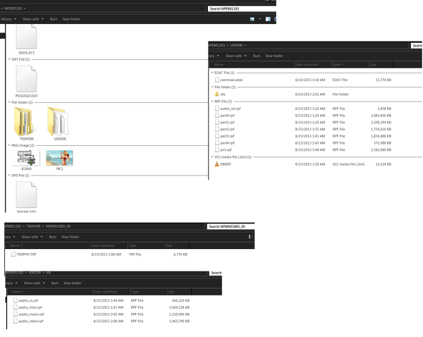Click the Search NPEB01283 search field
Image resolution: width=423 pixels, height=337 pixels.
[241, 8]
